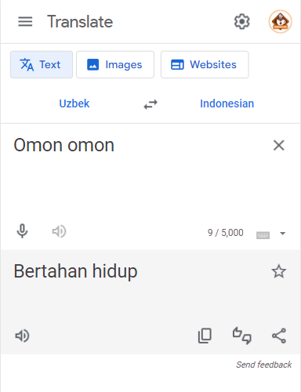The height and width of the screenshot is (392, 301).
Task: Choose target language Indonesian
Action: click(227, 103)
